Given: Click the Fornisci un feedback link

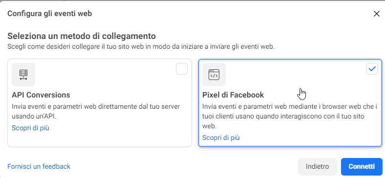Looking at the screenshot, I should [x=39, y=166].
